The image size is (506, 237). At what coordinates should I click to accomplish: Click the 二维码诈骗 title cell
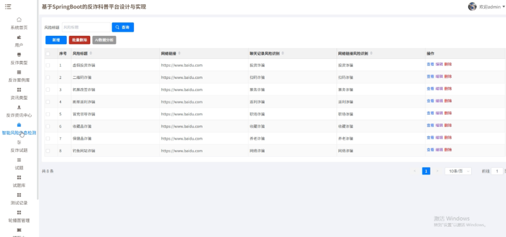click(82, 78)
